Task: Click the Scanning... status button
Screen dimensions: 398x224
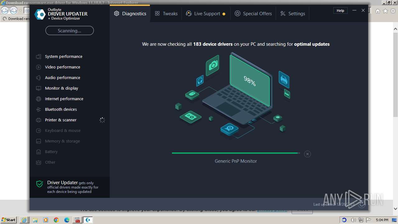Action: point(69,30)
